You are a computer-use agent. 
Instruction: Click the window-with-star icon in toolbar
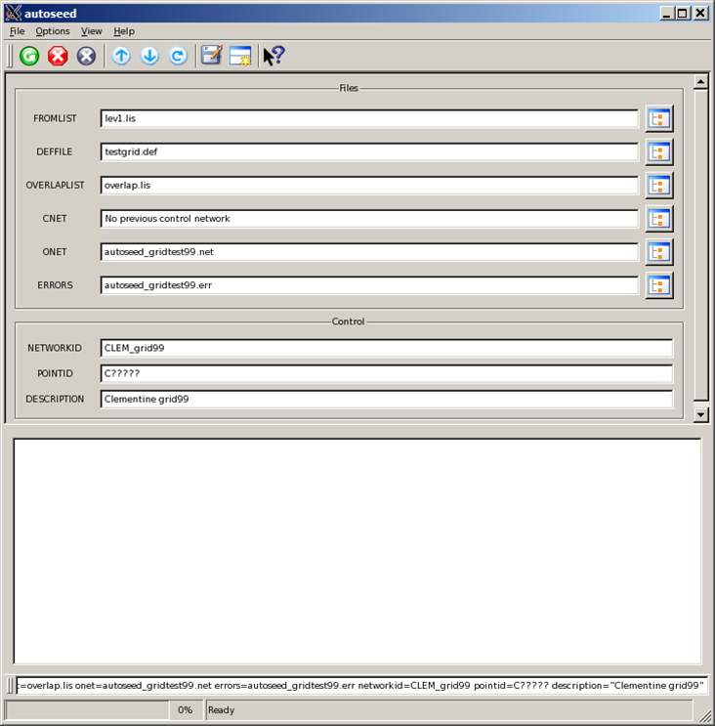click(240, 56)
